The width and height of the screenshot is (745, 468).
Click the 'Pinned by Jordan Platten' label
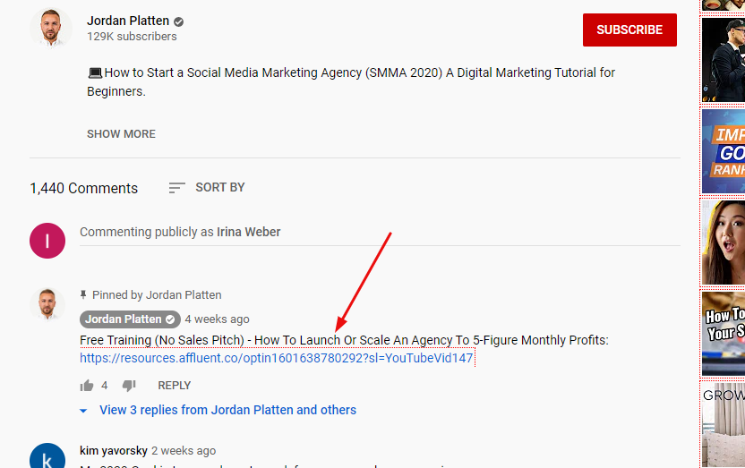157,295
